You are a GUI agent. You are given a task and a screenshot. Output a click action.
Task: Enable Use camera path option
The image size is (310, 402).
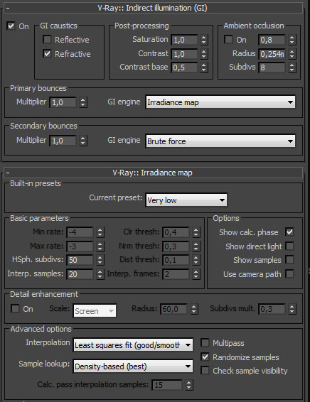289,274
